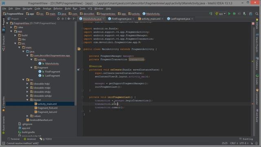Select fragment_last.xml layout file
This screenshot has height=147, width=261.
click(47, 112)
